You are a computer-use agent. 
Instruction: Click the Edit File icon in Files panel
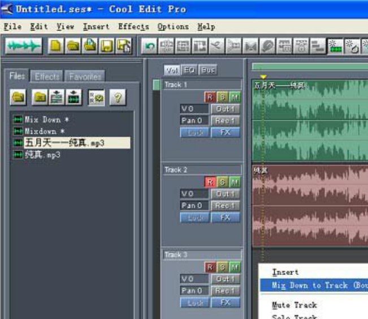pos(73,98)
